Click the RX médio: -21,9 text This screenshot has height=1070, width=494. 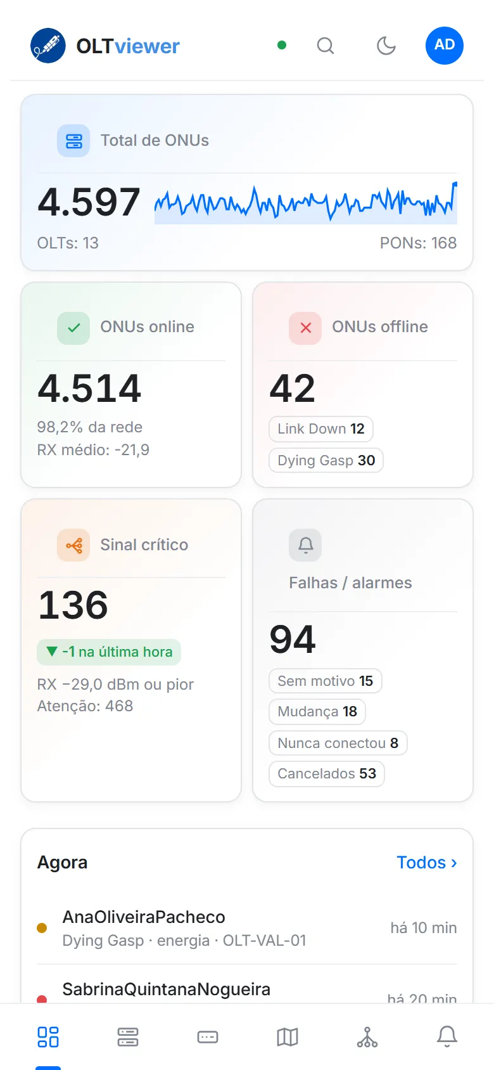click(93, 450)
